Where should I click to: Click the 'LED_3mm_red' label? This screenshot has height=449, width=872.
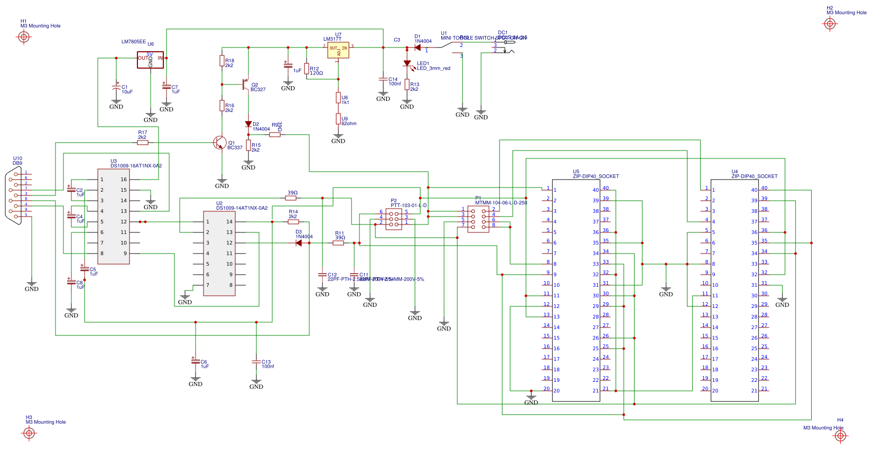point(433,68)
